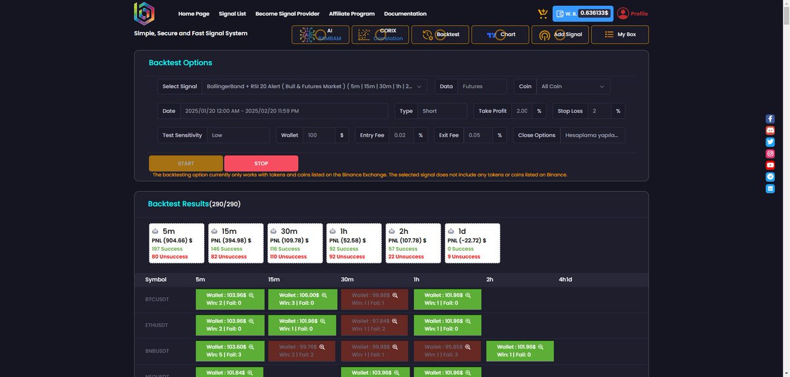The image size is (790, 377).
Task: Select the 15m timeframe summary card
Action: pos(236,244)
